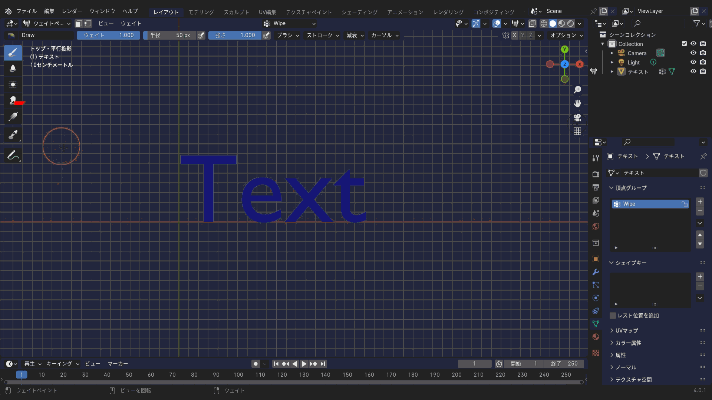712x400 pixels.
Task: Select the Annotate tool
Action: [13, 155]
